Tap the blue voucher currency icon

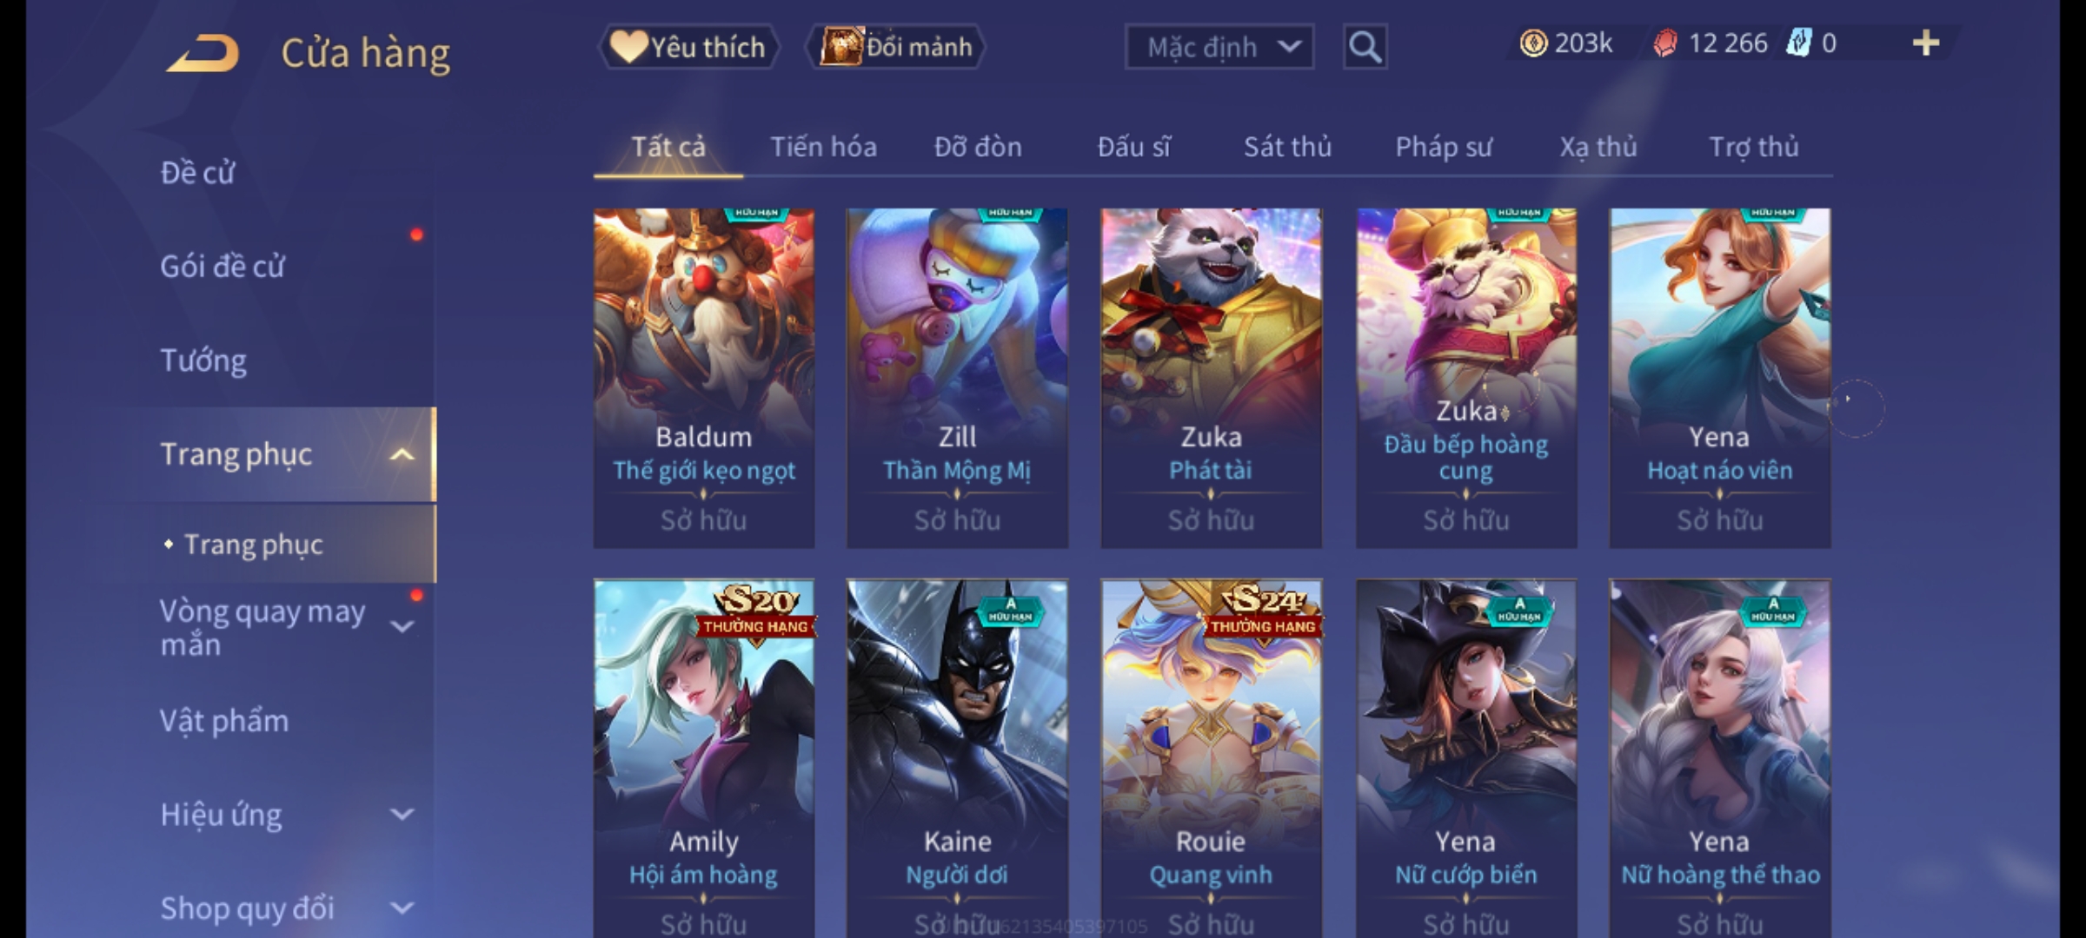point(1798,43)
